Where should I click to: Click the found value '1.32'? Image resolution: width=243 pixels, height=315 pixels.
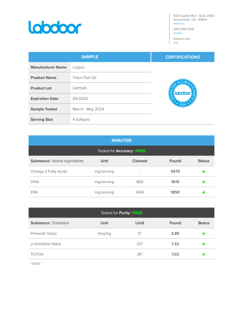click(175, 244)
